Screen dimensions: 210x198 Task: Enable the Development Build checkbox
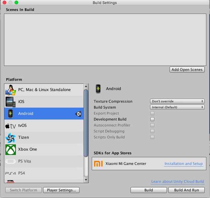point(152,119)
